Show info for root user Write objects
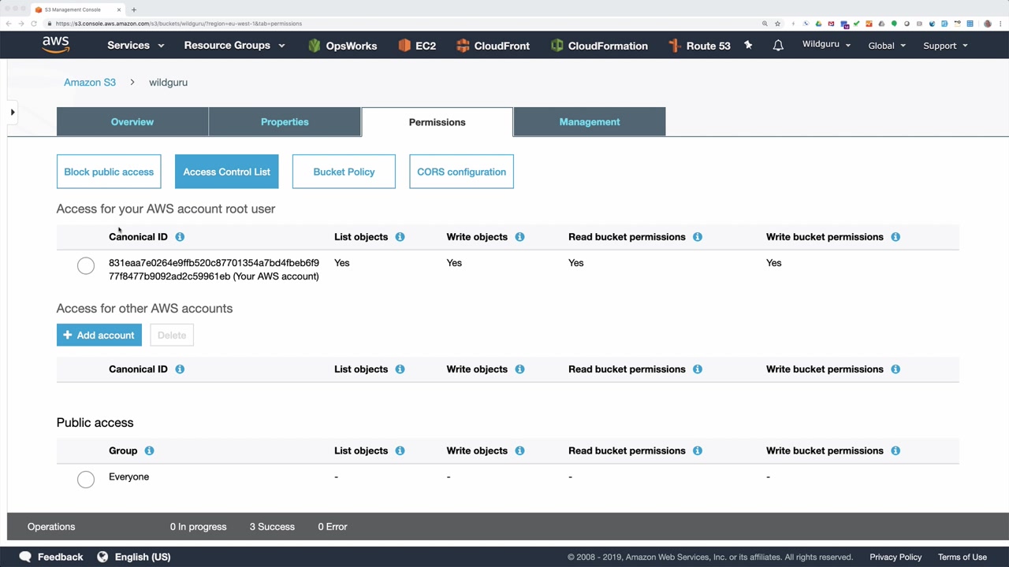Image resolution: width=1009 pixels, height=567 pixels. tap(519, 237)
